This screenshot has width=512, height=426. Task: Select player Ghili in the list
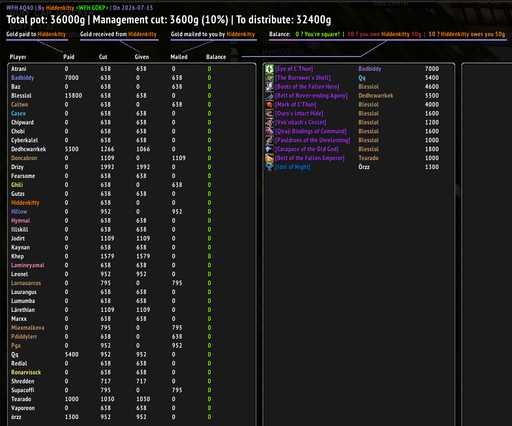17,185
